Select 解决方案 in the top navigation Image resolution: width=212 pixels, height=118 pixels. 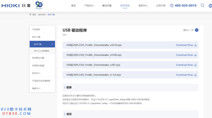click(x=107, y=6)
